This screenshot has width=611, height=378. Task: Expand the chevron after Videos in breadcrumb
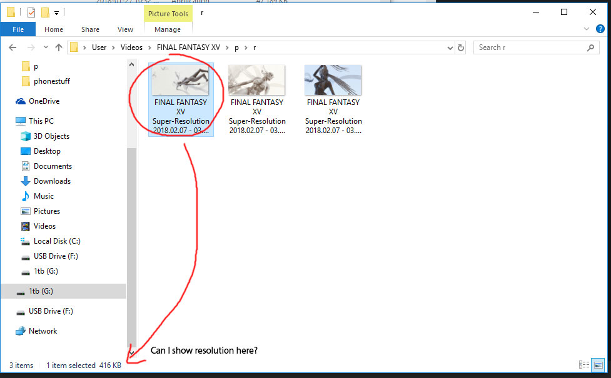(x=149, y=47)
